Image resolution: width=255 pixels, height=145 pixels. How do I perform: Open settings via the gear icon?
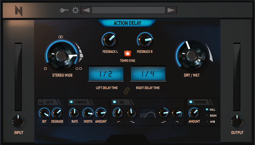click(x=76, y=10)
